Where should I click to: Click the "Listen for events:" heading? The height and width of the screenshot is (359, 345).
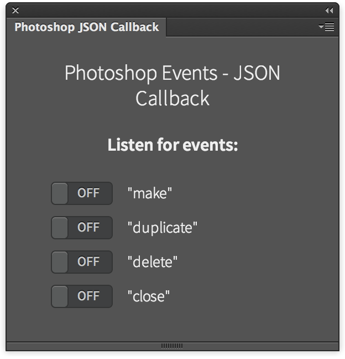coord(172,145)
